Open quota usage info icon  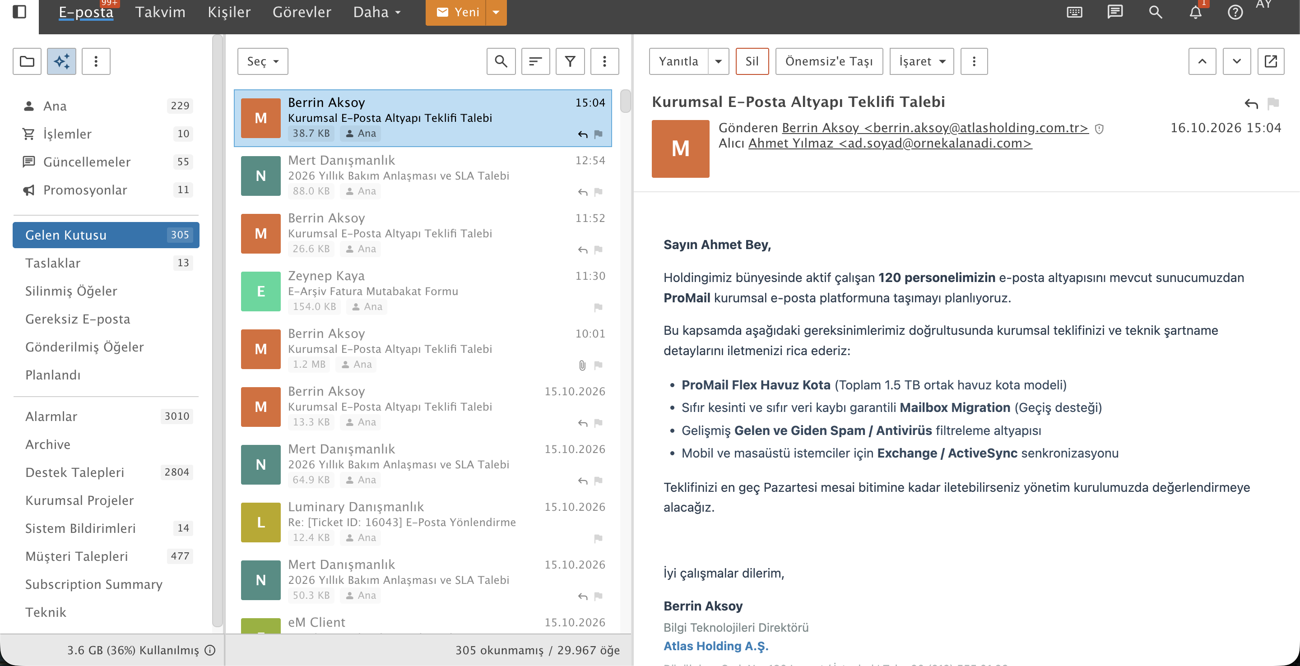[x=210, y=650]
